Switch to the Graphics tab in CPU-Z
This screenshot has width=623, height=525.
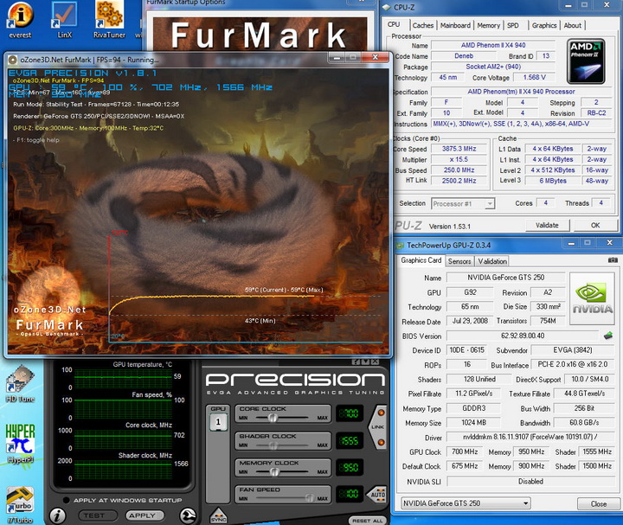pos(544,25)
